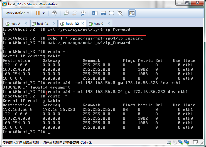Enter full screen mode

tap(112, 13)
